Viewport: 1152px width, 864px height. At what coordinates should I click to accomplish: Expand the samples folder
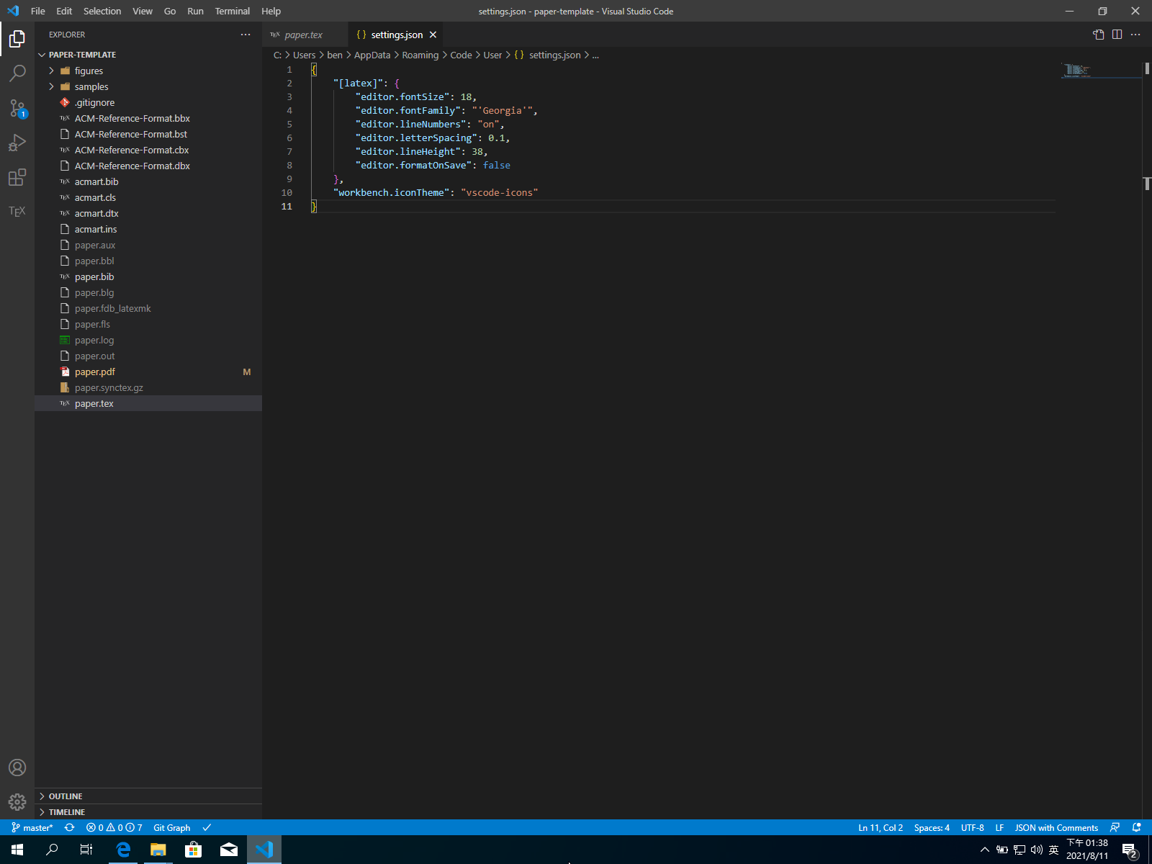(x=91, y=86)
